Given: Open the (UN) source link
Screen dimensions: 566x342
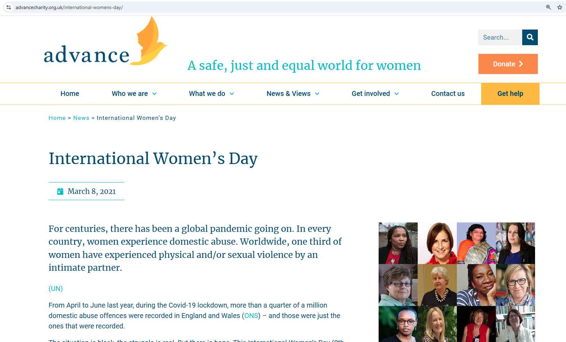Looking at the screenshot, I should [56, 288].
